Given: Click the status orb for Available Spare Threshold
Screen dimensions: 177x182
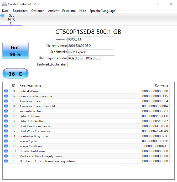Looking at the screenshot, I should click(x=6, y=106).
